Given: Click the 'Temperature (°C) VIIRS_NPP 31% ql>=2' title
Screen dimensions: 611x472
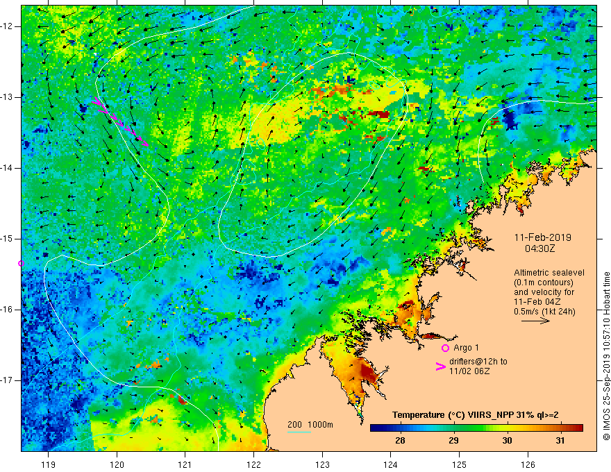Looking at the screenshot, I should [x=475, y=415].
